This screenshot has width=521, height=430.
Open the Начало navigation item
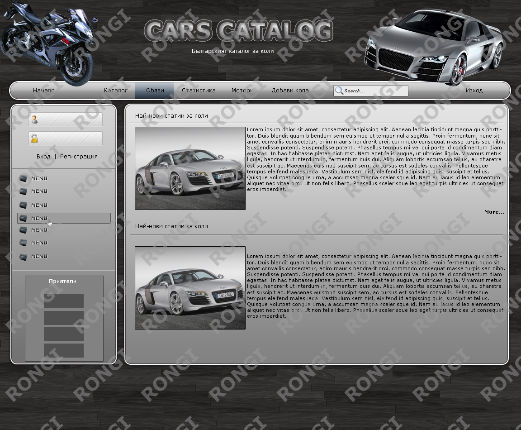coord(43,91)
